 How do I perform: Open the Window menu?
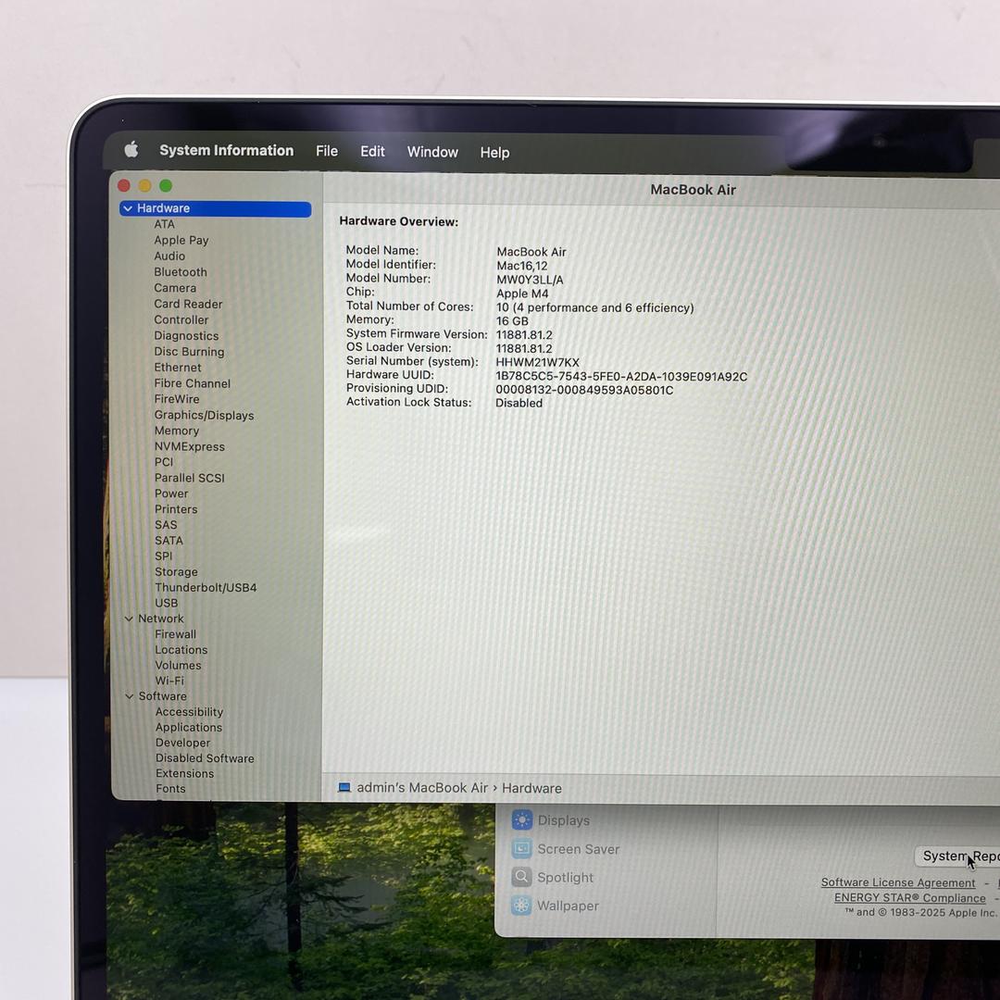pyautogui.click(x=432, y=153)
